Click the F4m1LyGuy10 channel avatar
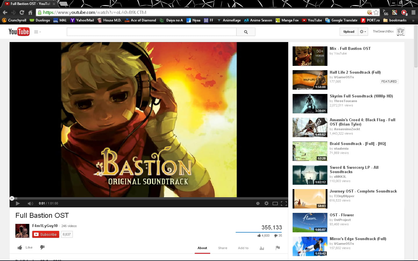Image resolution: width=418 pixels, height=261 pixels. (22, 231)
